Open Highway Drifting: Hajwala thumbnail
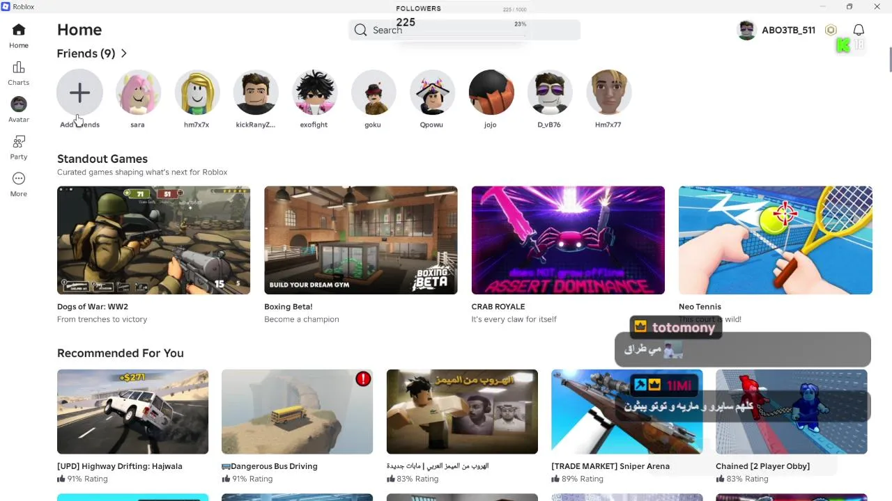The image size is (892, 501). pos(132,411)
